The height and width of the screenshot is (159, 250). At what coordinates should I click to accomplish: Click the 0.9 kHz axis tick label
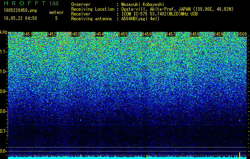tap(3, 91)
